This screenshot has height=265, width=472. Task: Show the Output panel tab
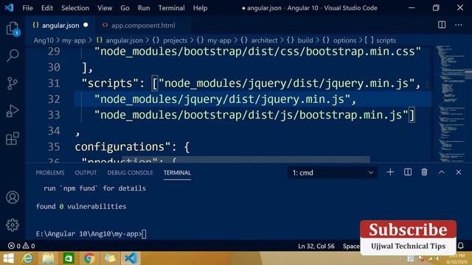click(x=86, y=173)
